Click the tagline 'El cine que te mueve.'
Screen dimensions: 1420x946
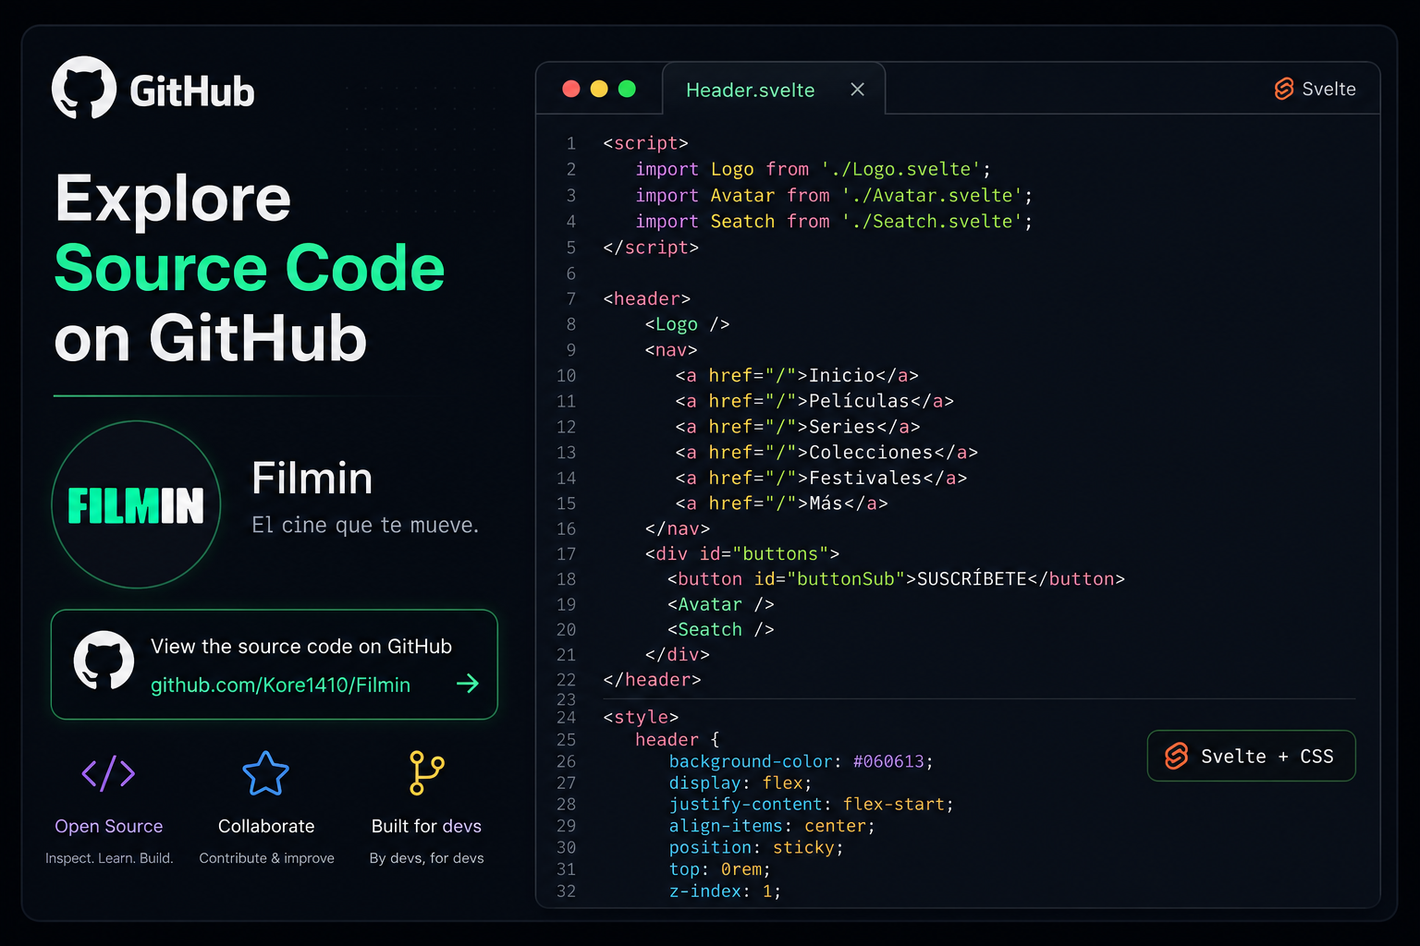pos(365,525)
